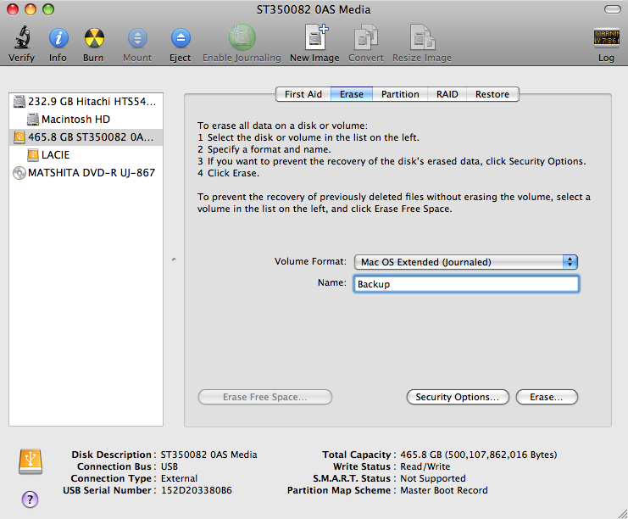Click the Enable Journaling icon
Screen dimensions: 628x519
tap(242, 37)
